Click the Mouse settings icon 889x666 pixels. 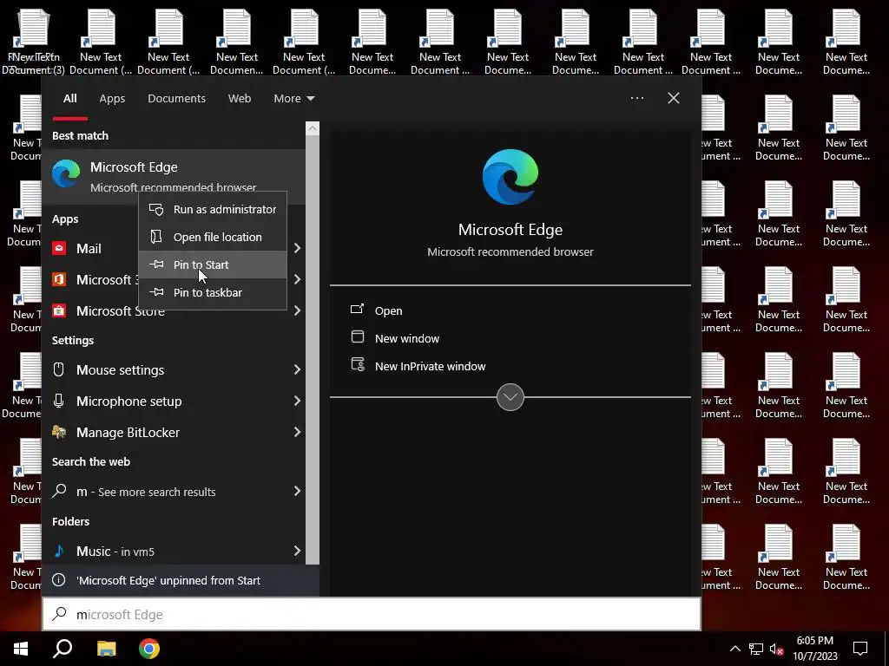58,369
